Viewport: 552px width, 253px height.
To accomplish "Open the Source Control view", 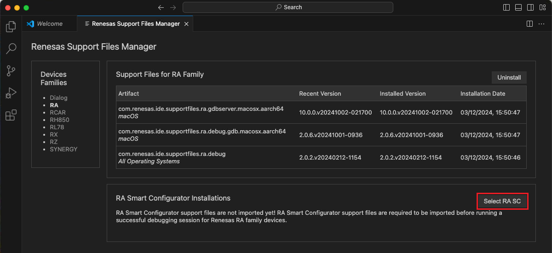I will 11,71.
